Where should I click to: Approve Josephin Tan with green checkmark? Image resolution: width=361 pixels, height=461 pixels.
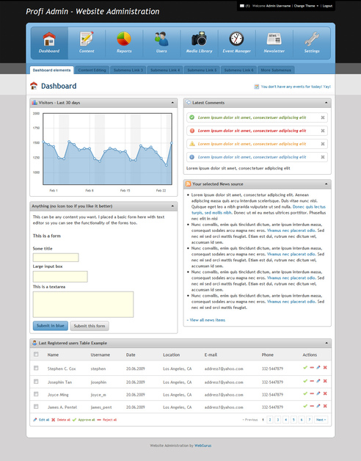click(x=305, y=381)
